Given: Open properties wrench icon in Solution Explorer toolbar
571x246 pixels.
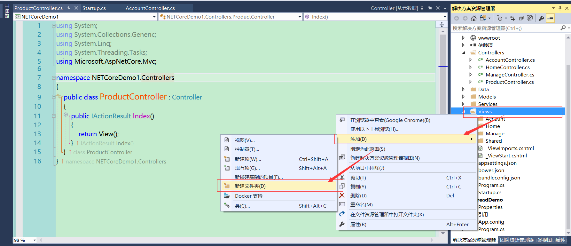Looking at the screenshot, I should (541, 18).
